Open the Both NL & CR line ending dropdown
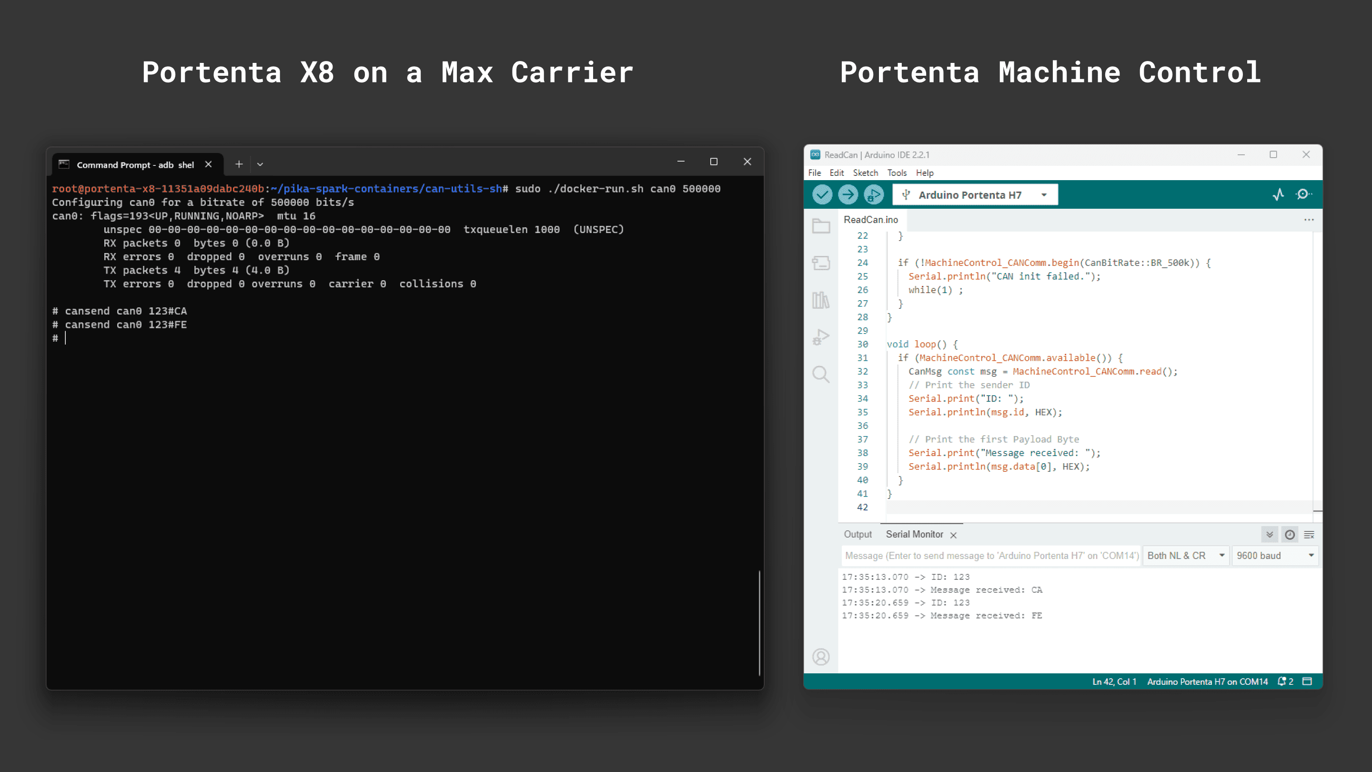Viewport: 1372px width, 772px height. pyautogui.click(x=1186, y=555)
